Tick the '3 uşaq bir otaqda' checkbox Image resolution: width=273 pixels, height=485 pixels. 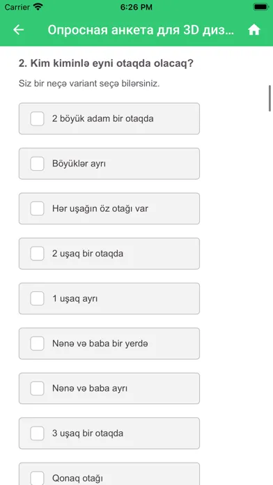click(37, 433)
